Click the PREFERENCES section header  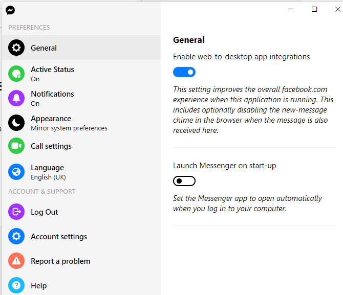coord(29,27)
